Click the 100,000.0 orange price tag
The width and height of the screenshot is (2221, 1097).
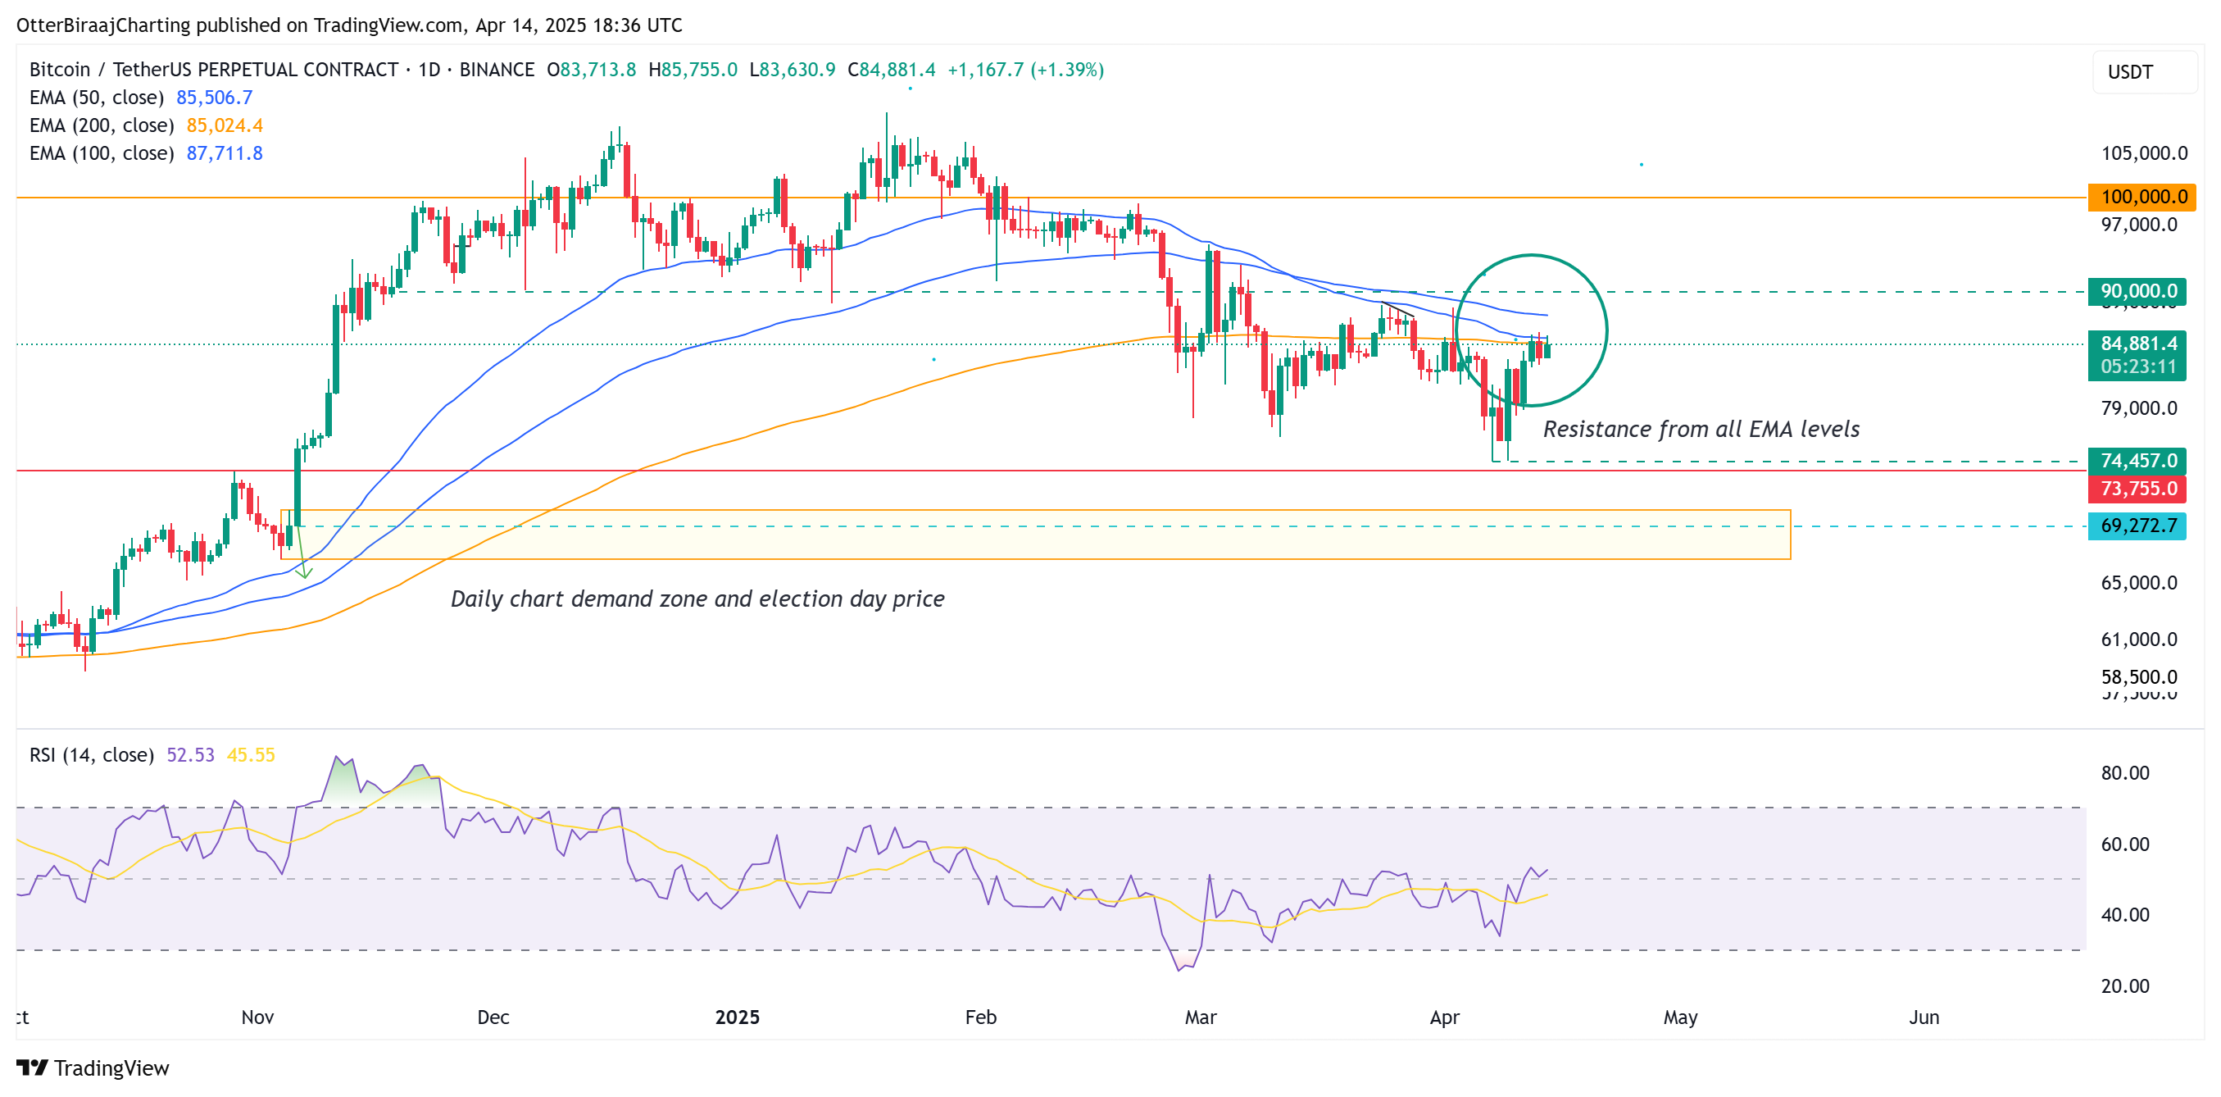(x=2142, y=197)
